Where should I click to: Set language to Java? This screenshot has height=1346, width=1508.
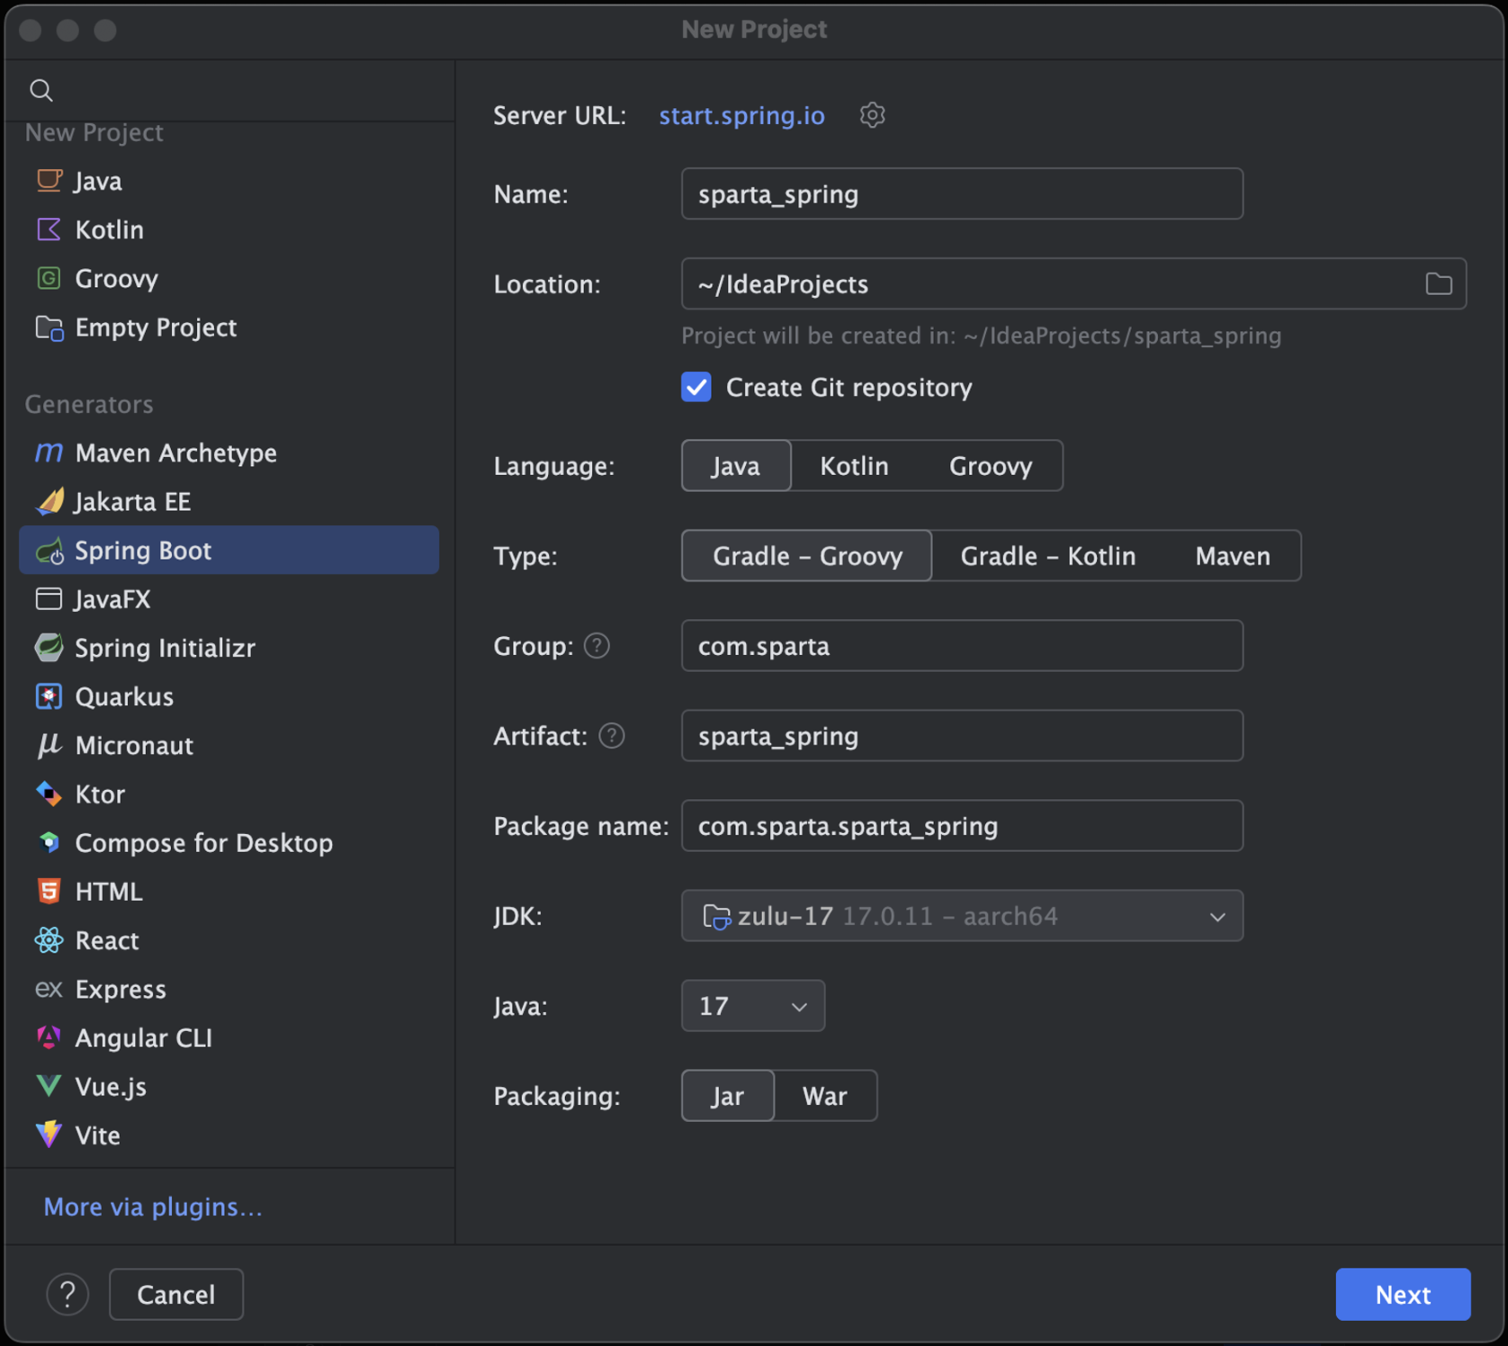[736, 466]
